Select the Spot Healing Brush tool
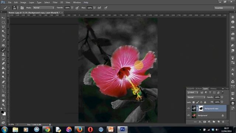The height and width of the screenshot is (133, 236). (x=3, y=45)
